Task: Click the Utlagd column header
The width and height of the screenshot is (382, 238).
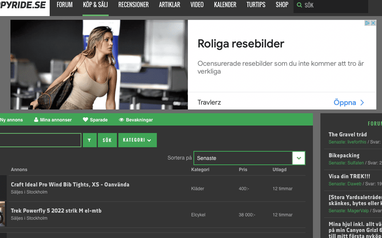Action: click(279, 170)
